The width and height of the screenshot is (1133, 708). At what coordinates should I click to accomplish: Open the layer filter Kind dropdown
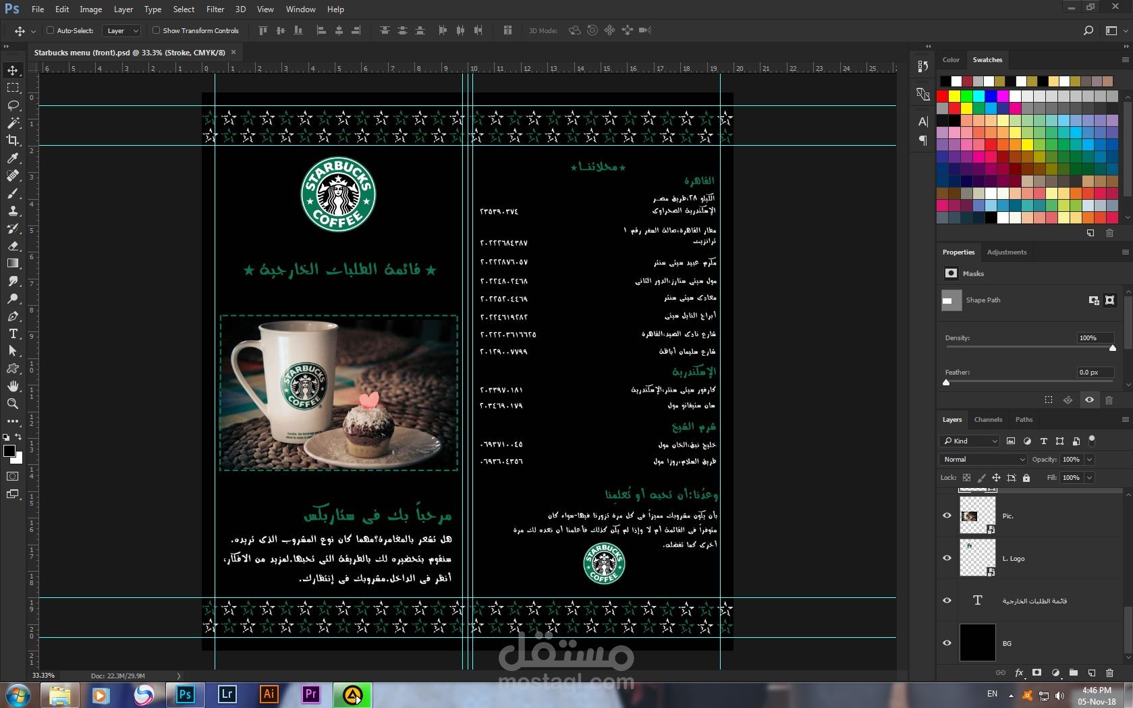(969, 441)
